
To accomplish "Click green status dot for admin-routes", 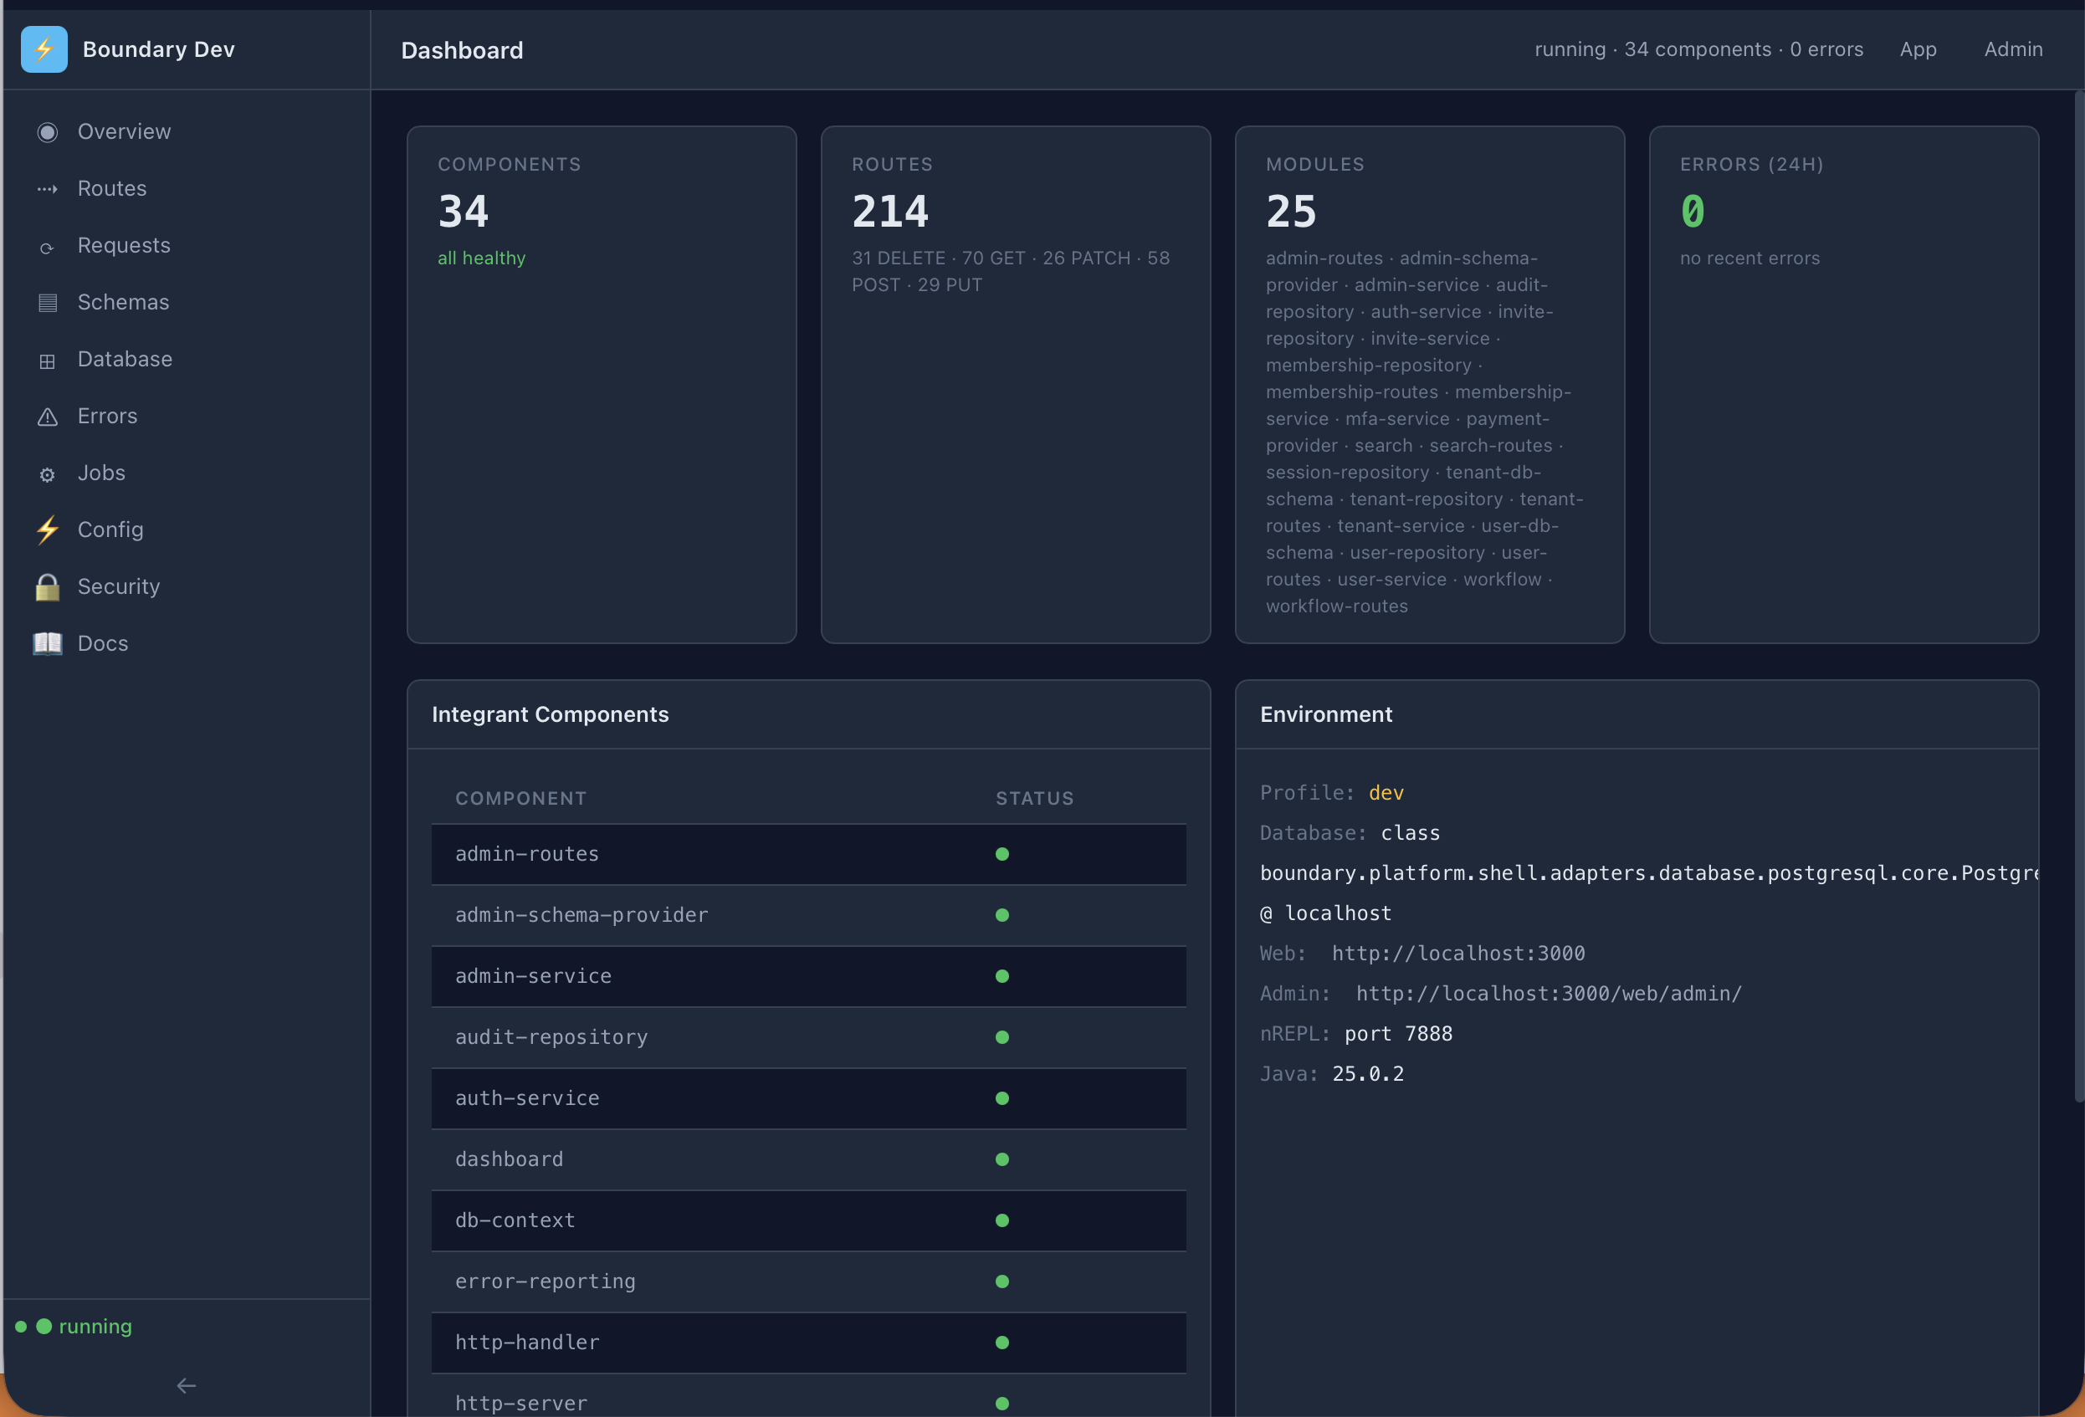I will (1002, 855).
